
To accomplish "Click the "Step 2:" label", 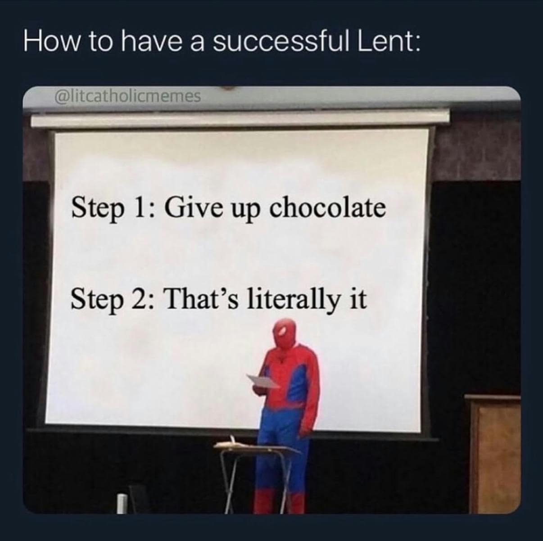I will point(113,300).
